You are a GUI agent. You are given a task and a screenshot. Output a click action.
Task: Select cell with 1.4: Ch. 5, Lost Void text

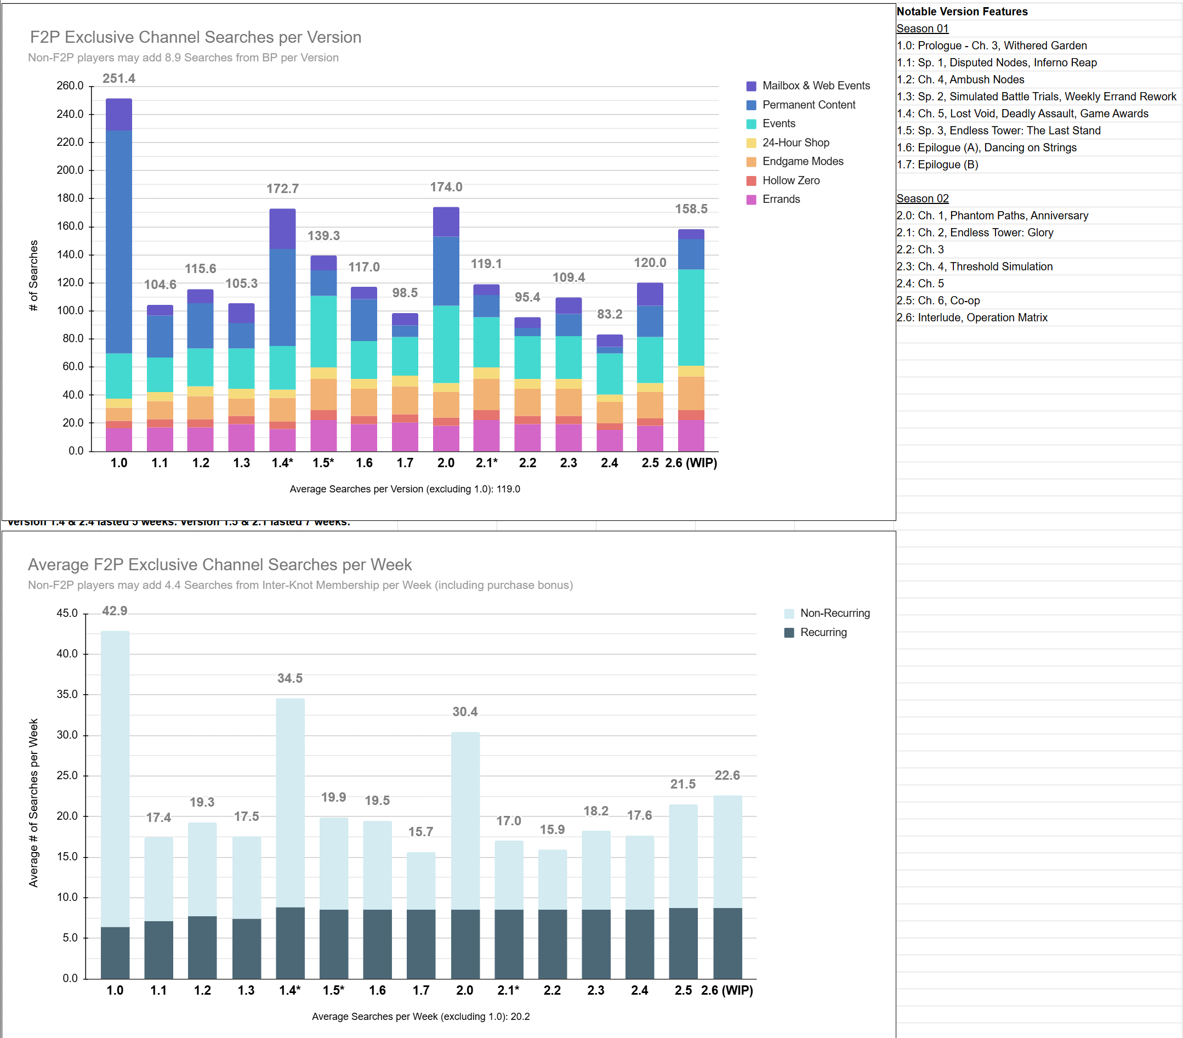point(1022,114)
